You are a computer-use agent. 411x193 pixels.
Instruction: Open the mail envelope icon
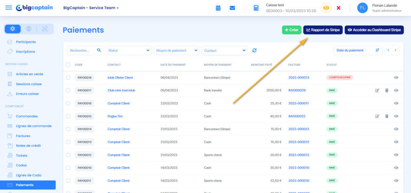(232, 8)
